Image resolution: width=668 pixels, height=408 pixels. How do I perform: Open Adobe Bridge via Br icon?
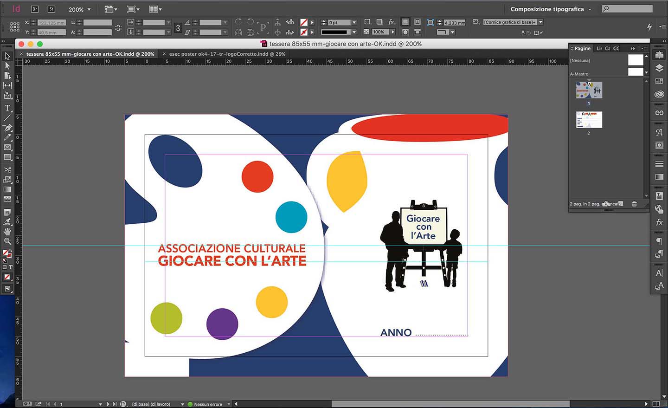pos(35,9)
